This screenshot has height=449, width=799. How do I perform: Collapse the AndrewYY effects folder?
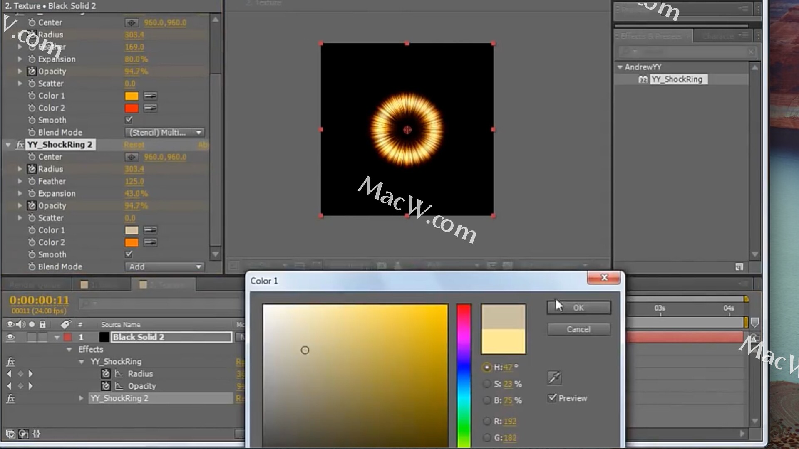pyautogui.click(x=620, y=67)
